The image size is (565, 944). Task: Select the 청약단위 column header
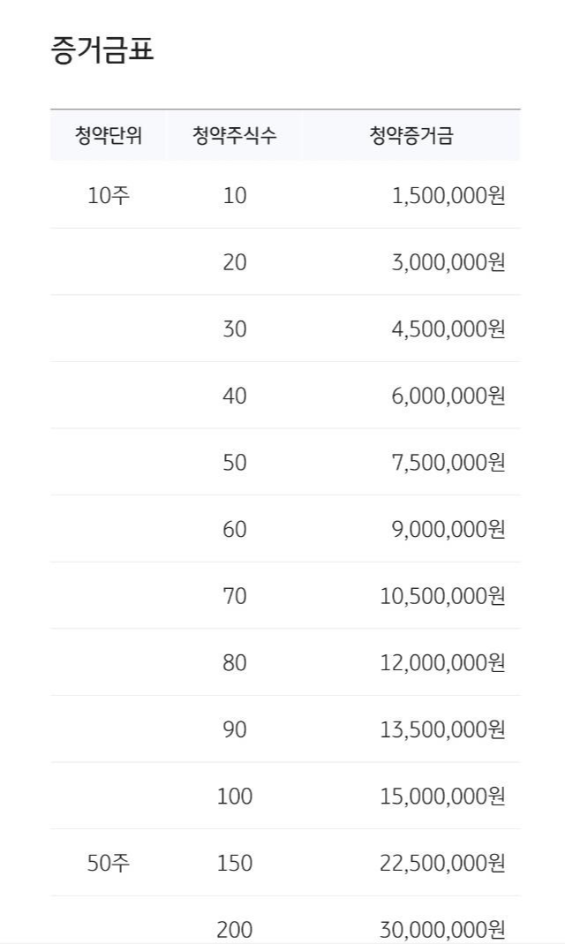[x=109, y=135]
